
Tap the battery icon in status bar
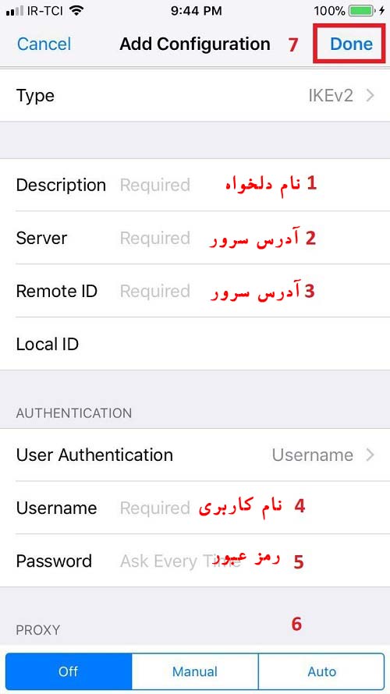tap(362, 11)
